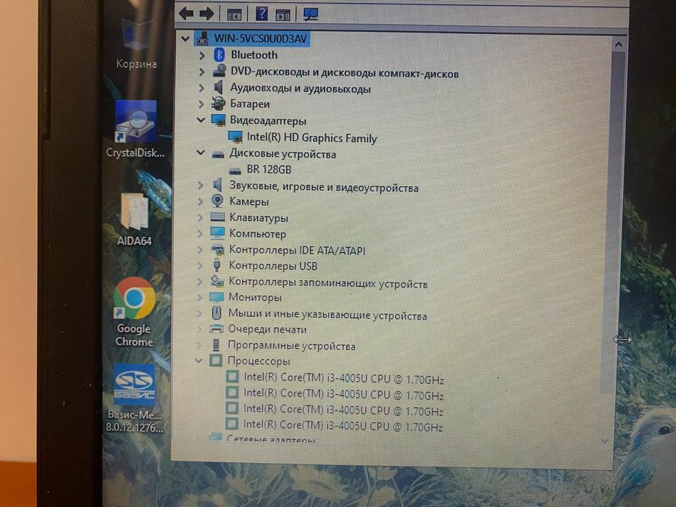Click the DVD drive category icon
This screenshot has height=507, width=676.
220,71
